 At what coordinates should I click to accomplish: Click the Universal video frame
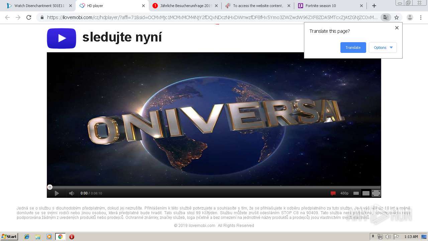214,119
